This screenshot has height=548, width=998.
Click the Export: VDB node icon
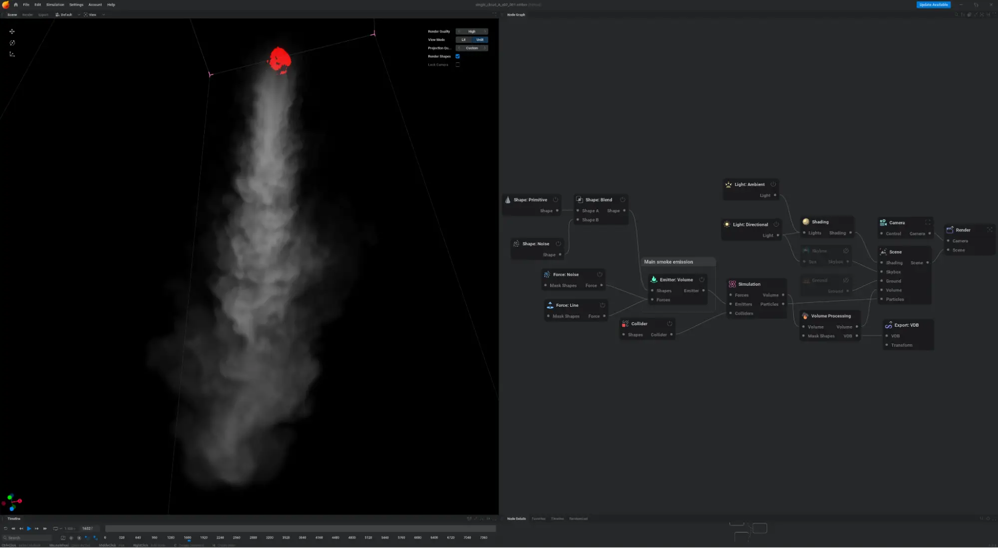tap(888, 325)
